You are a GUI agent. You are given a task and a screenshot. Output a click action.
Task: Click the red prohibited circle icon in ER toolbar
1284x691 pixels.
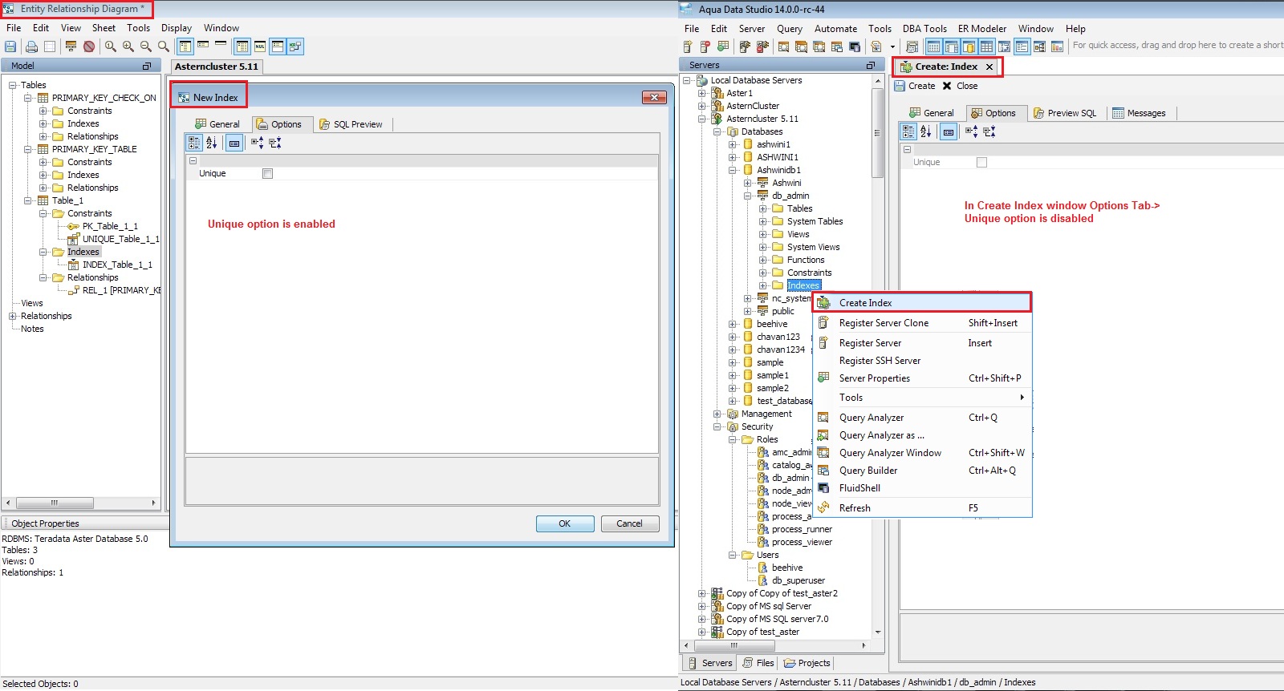pos(89,46)
